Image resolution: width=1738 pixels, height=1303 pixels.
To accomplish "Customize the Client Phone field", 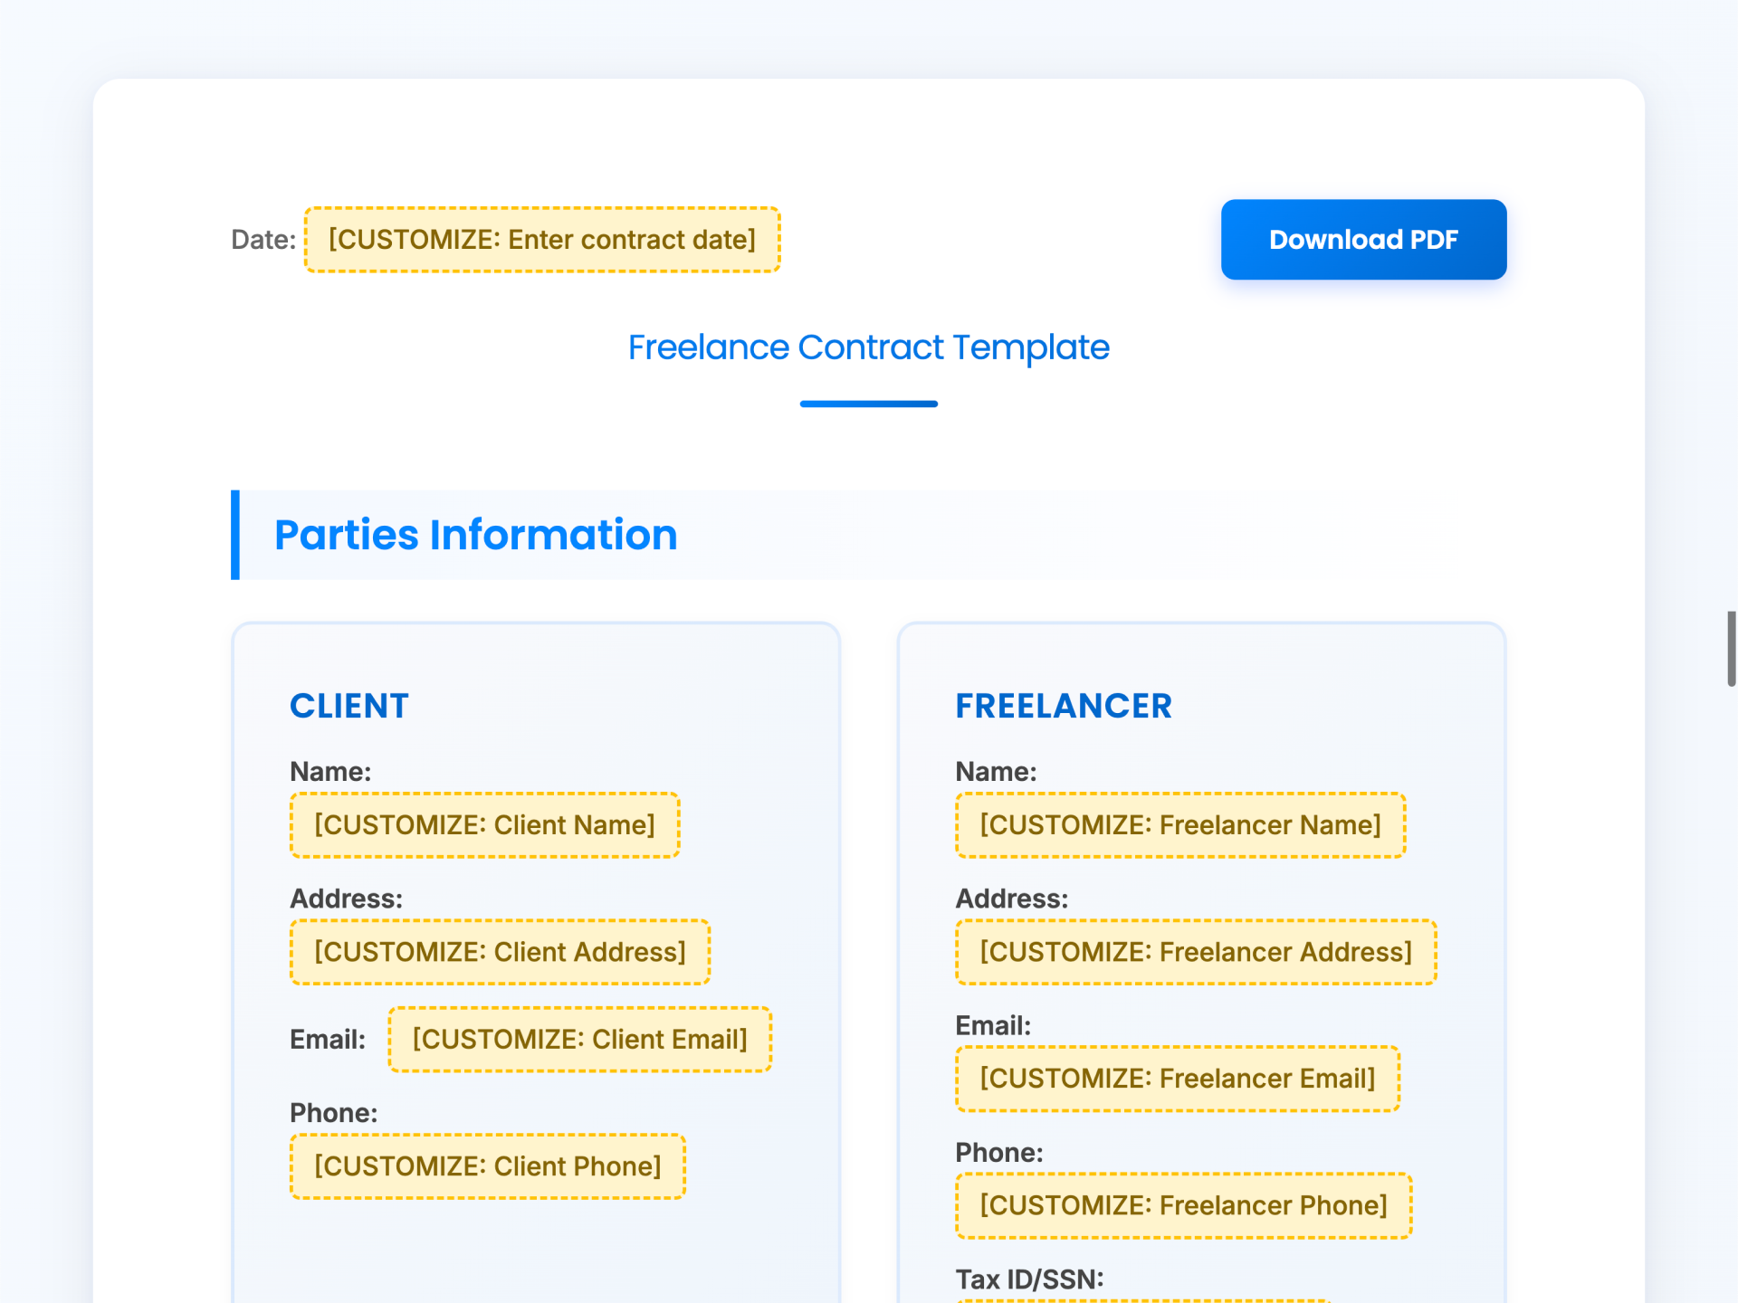I will click(x=487, y=1166).
